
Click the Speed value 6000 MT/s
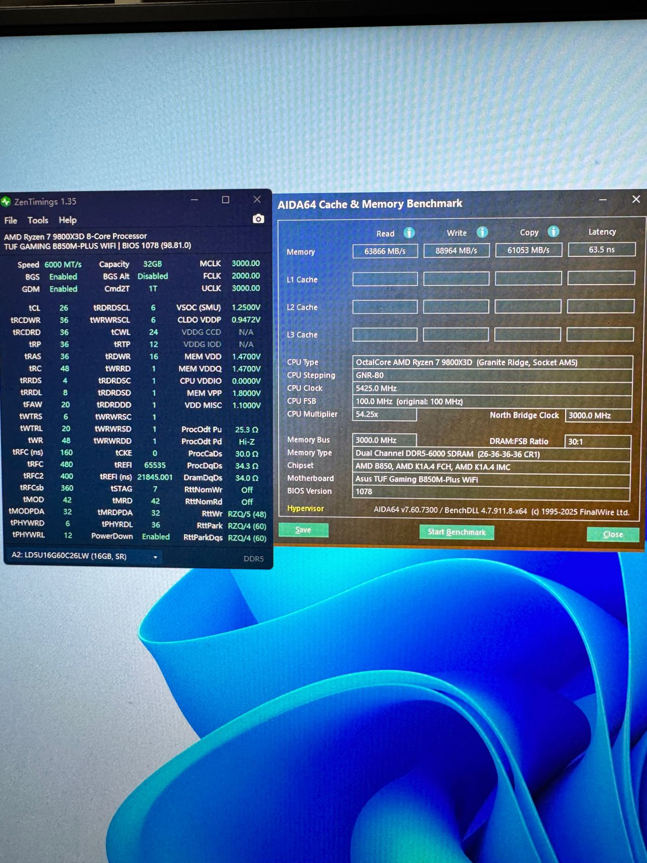point(63,264)
